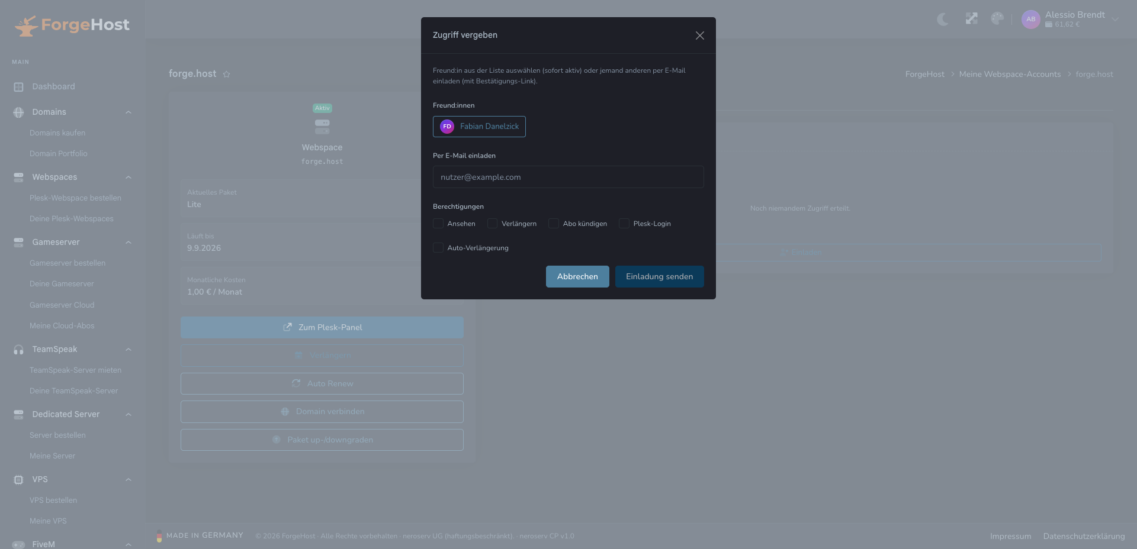Favorite forge.host with the star icon
This screenshot has height=549, width=1137.
click(226, 74)
